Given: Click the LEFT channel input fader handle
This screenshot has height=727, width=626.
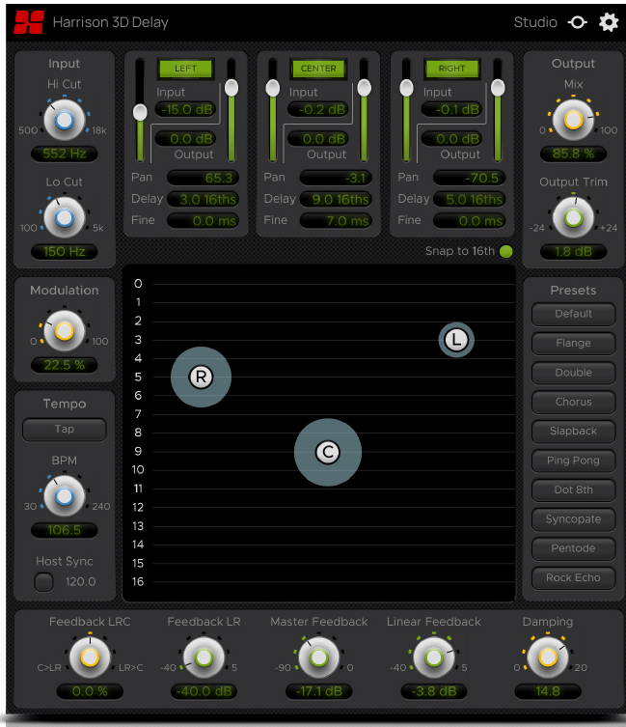Looking at the screenshot, I should [x=140, y=112].
